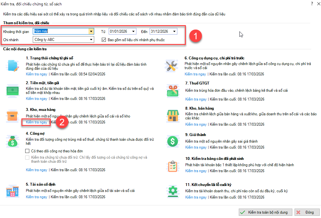Click Kiểm tra ngay for Kết chuyển lãi lỗ cuối kỳ
This screenshot has width=321, height=218.
(196, 197)
